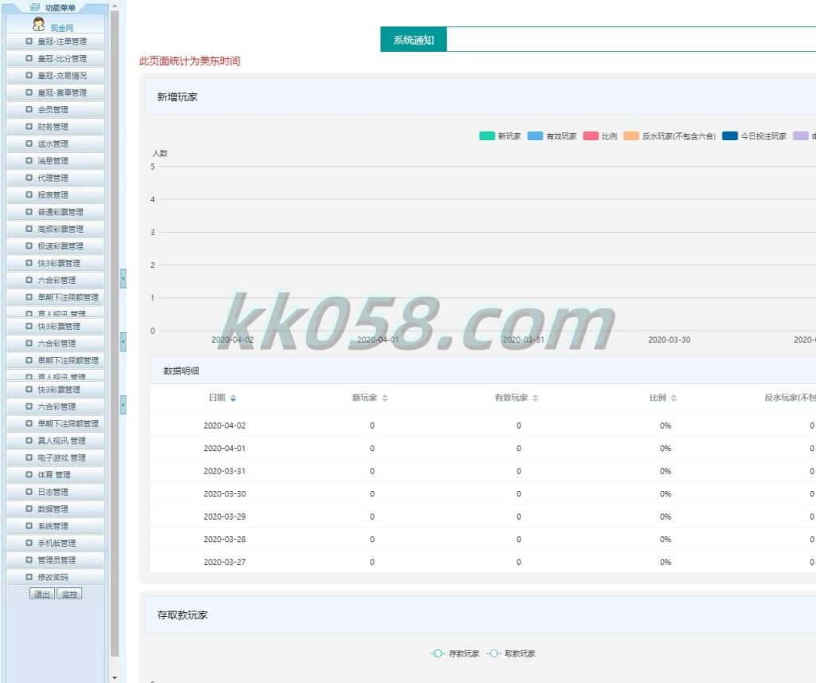Click the 2020-04-02 date cell
Viewport: 816px width, 683px height.
tap(224, 426)
